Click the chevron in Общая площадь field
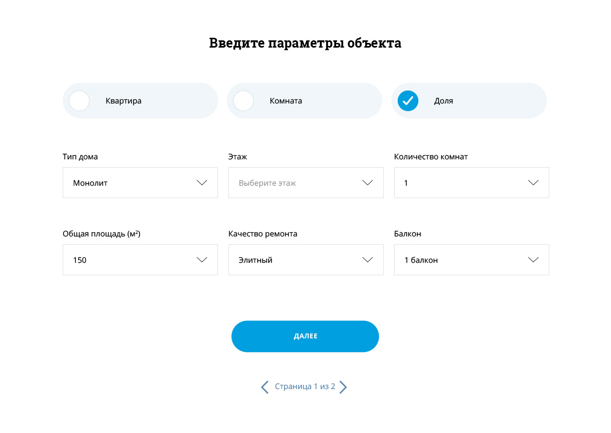611x433 pixels. (202, 260)
